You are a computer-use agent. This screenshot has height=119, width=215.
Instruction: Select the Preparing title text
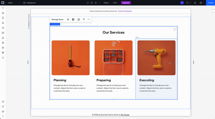click(x=104, y=80)
